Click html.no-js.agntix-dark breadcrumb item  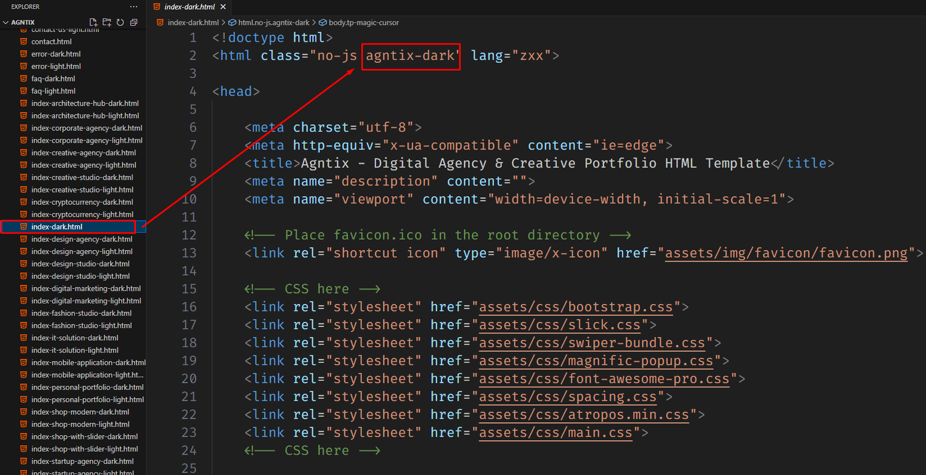[274, 23]
